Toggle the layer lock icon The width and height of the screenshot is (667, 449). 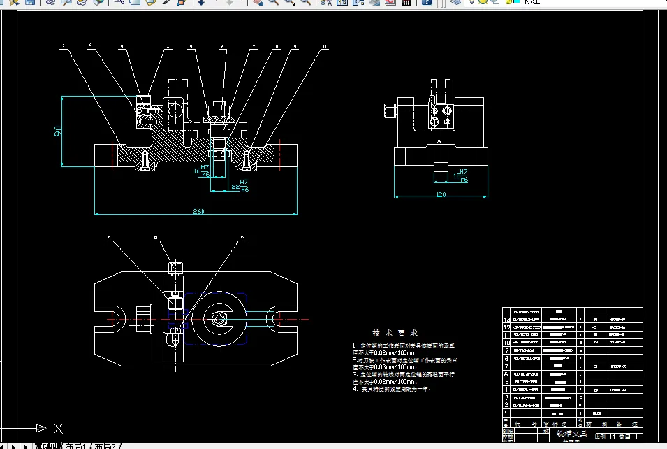pos(508,2)
